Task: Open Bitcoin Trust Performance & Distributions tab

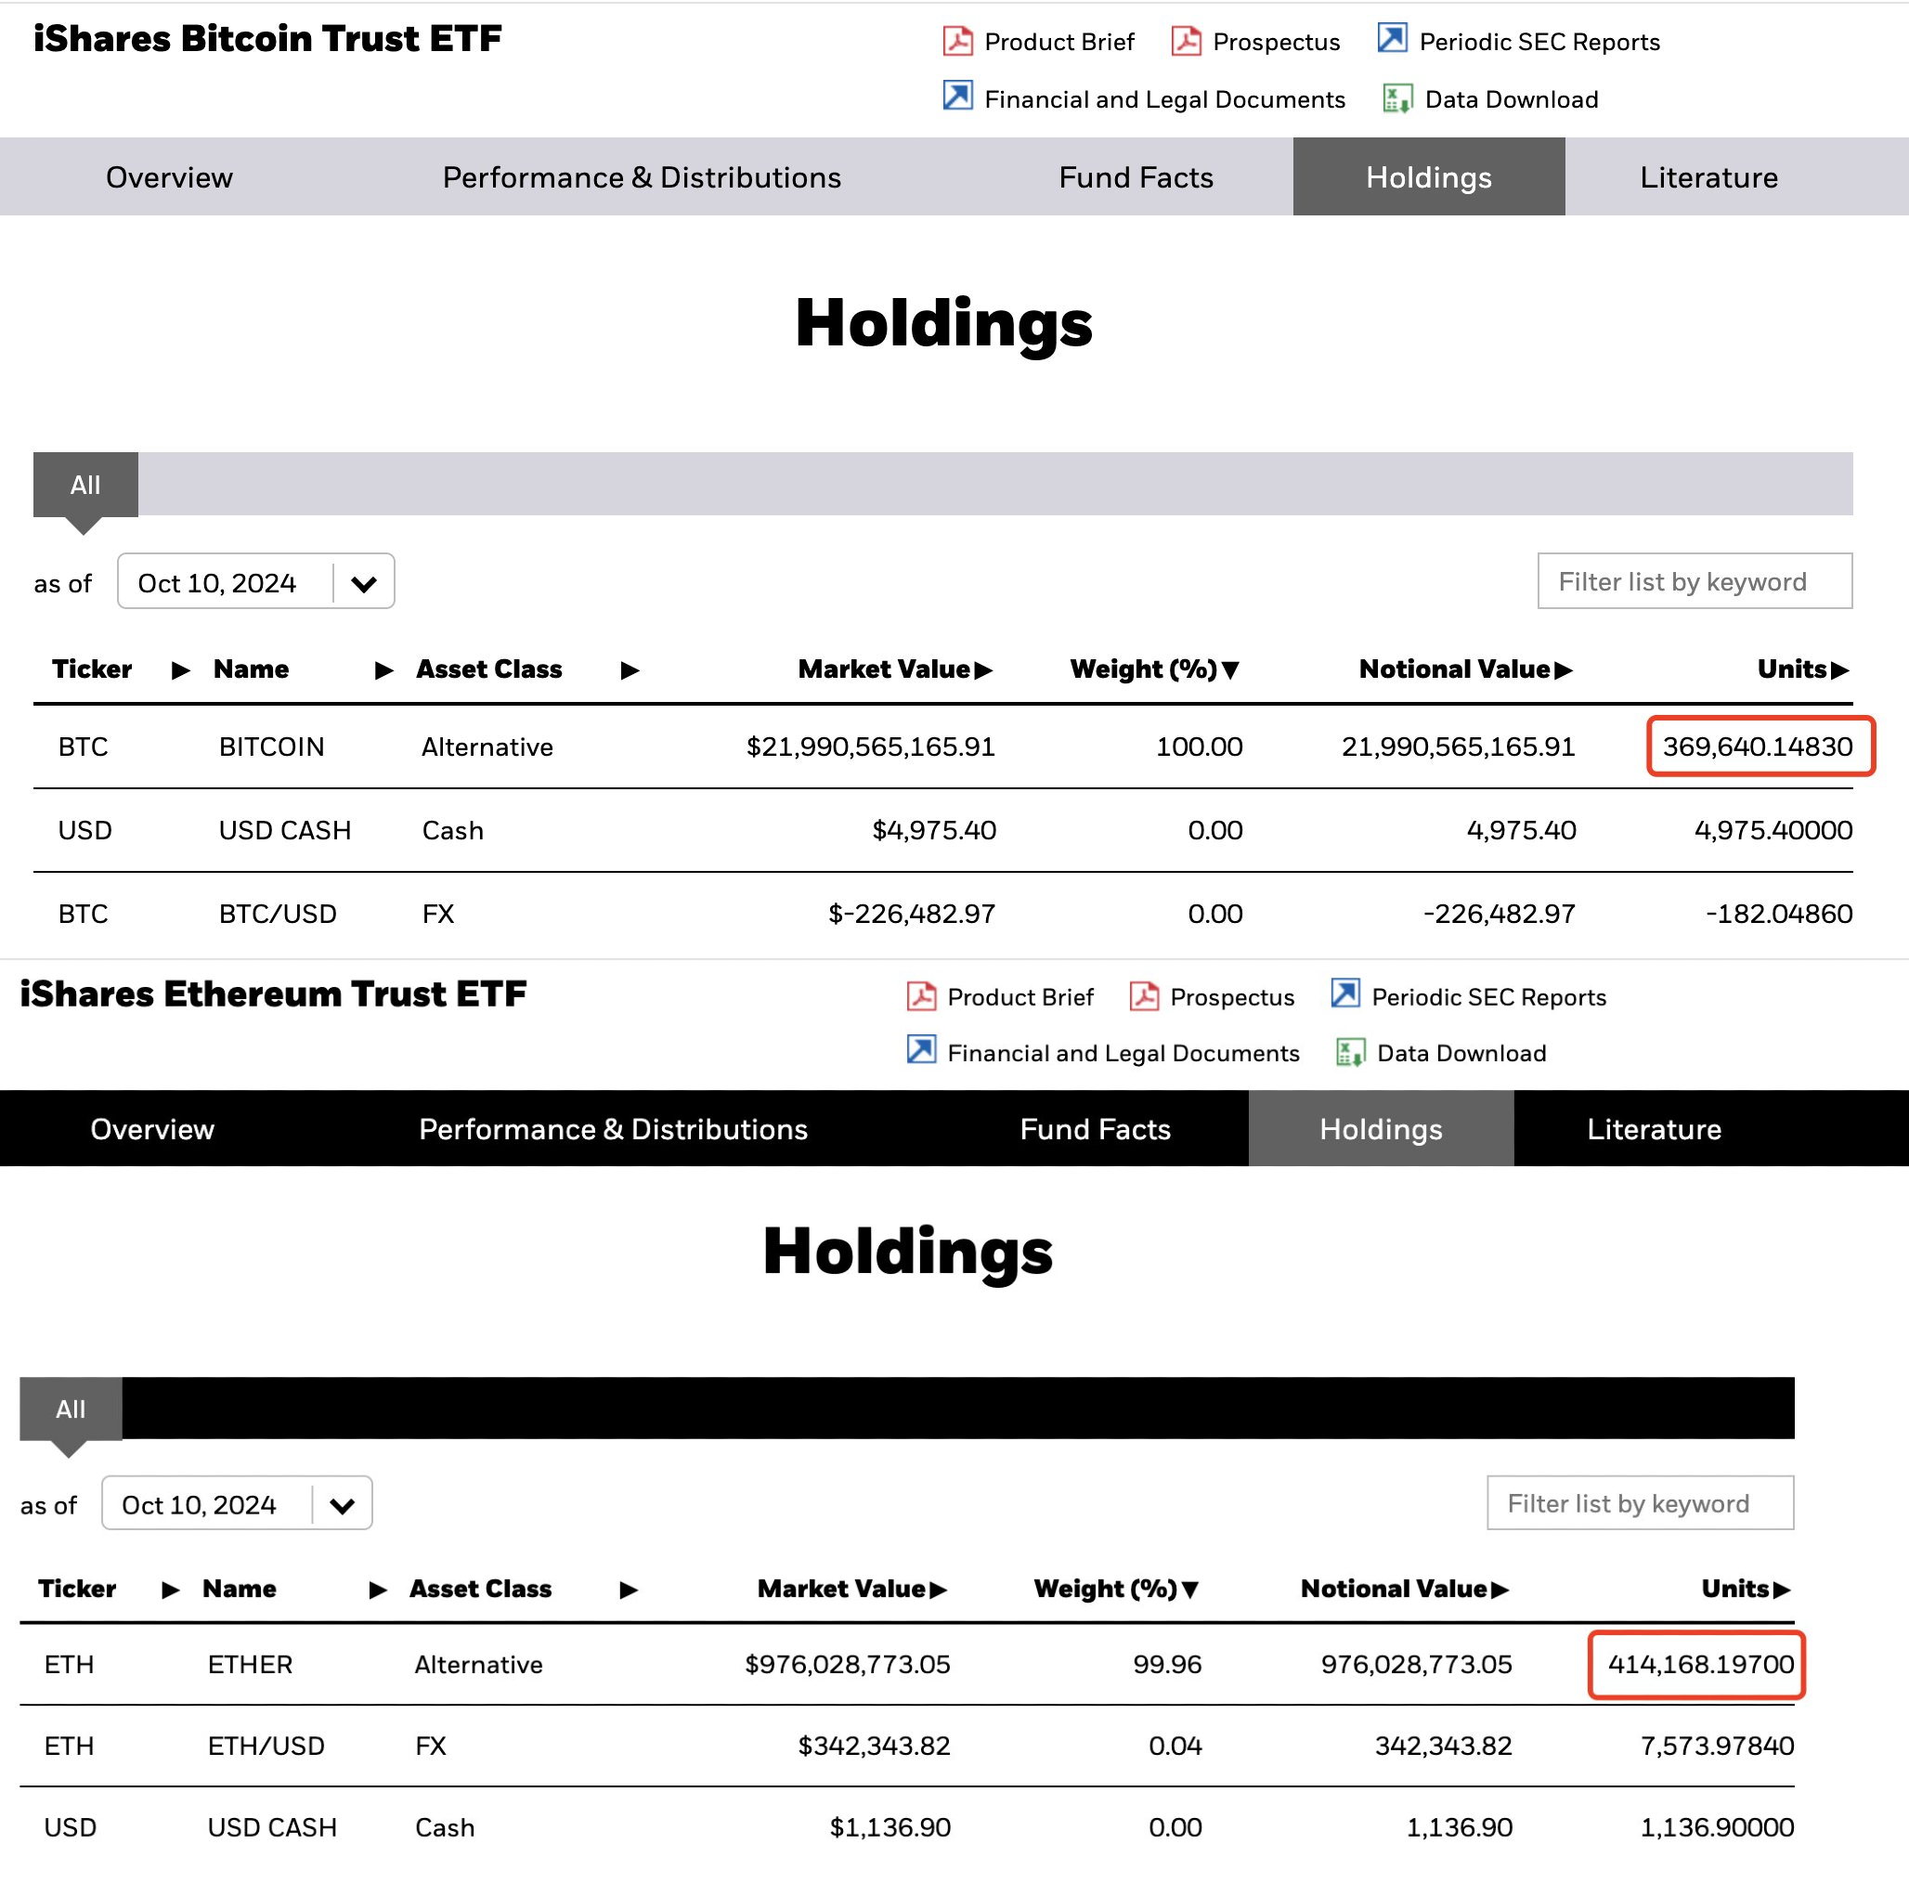Action: (642, 176)
